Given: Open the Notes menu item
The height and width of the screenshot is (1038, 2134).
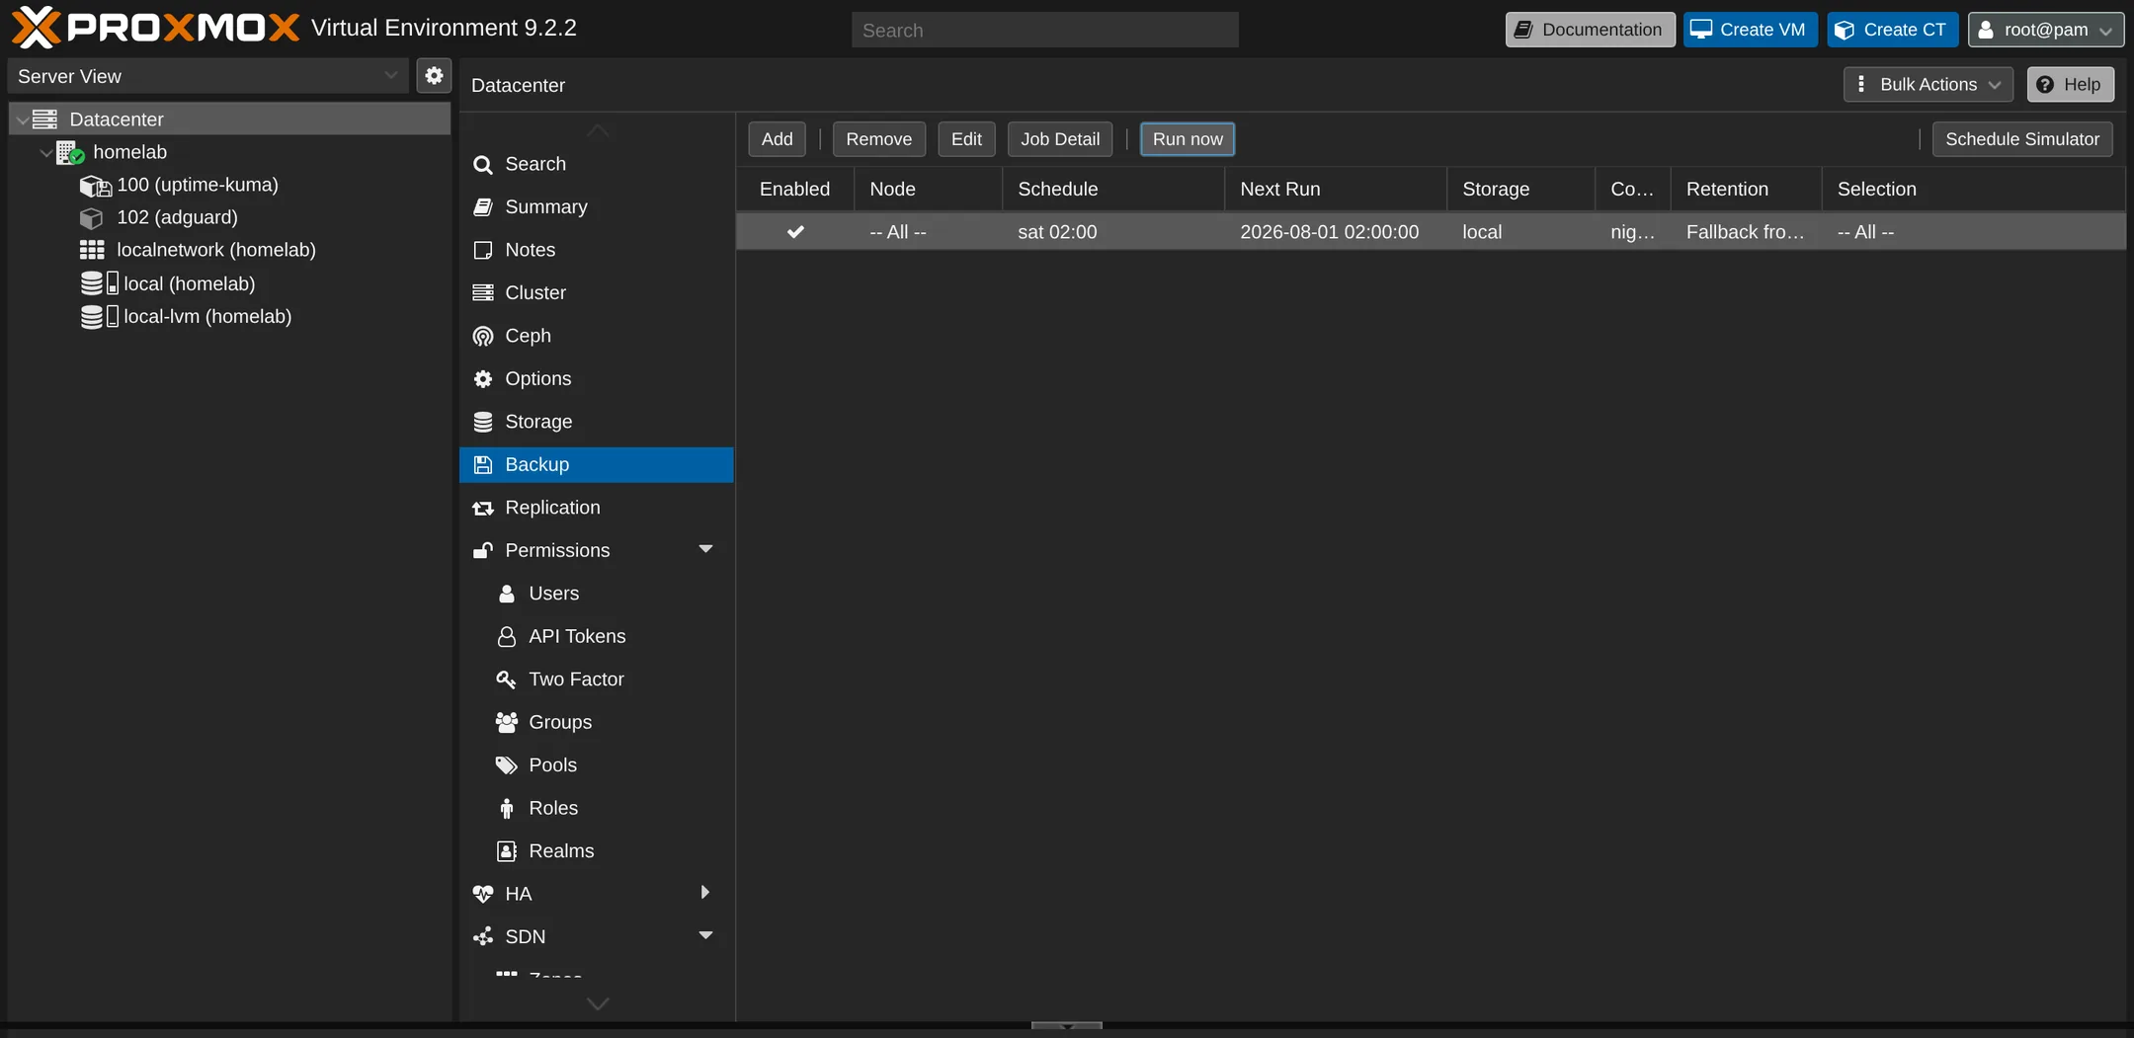Looking at the screenshot, I should pos(597,251).
